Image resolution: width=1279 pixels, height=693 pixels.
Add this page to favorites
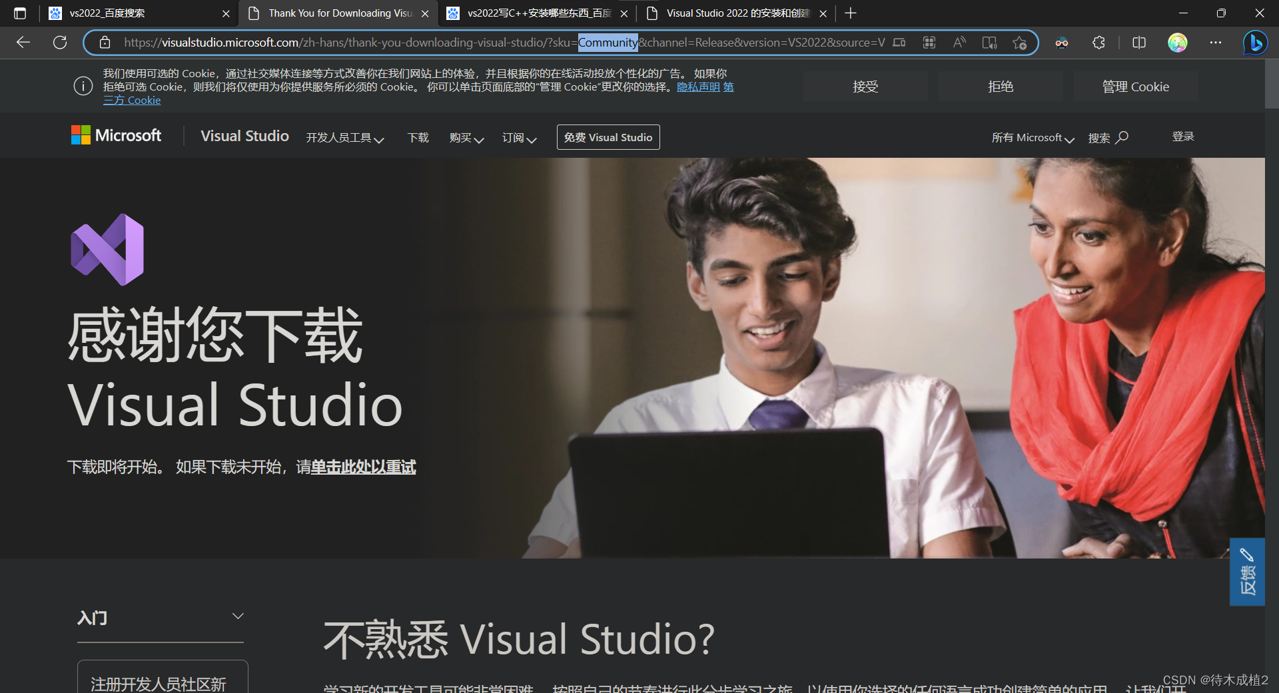[x=1019, y=43]
